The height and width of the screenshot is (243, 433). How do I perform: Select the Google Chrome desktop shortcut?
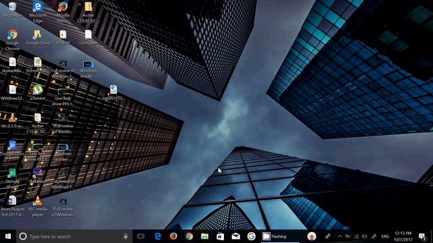[x=12, y=40]
